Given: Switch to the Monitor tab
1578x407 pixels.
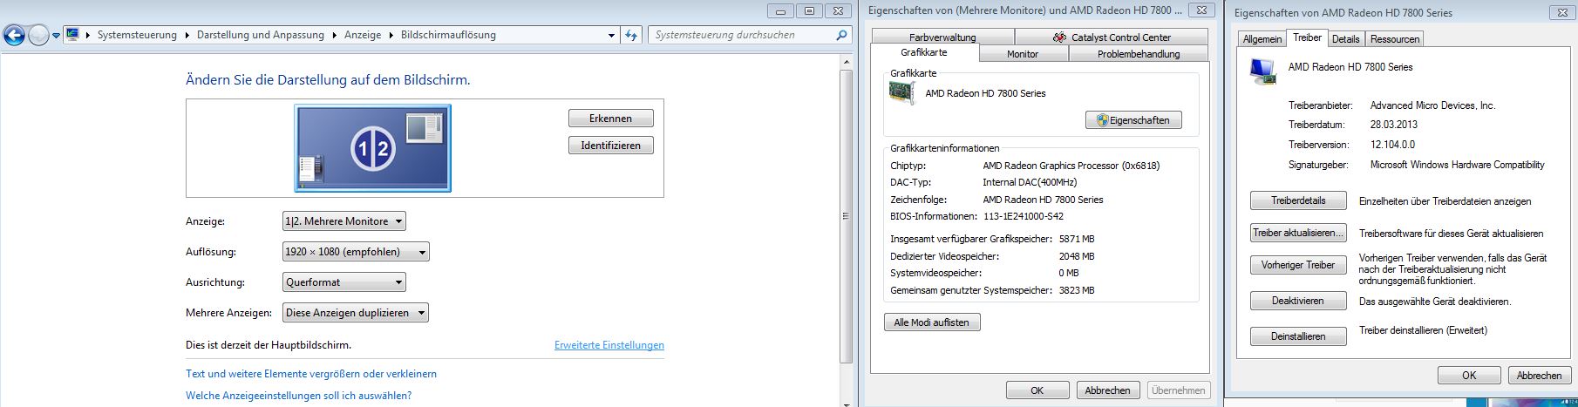Looking at the screenshot, I should click(x=1023, y=54).
